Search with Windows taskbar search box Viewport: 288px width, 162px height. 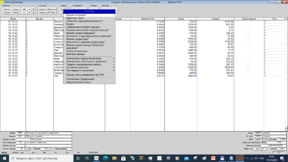[x=41, y=158]
